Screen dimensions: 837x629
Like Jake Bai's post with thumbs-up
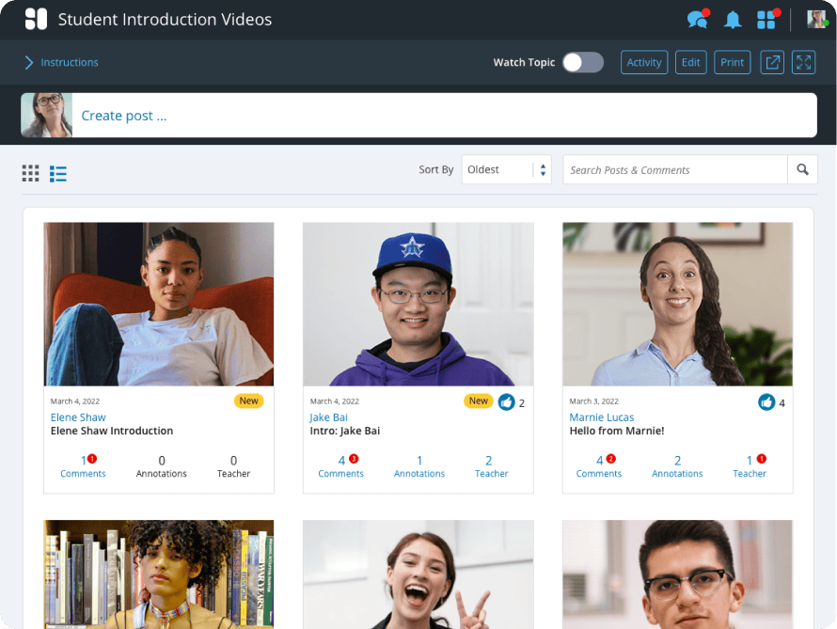[x=507, y=402]
